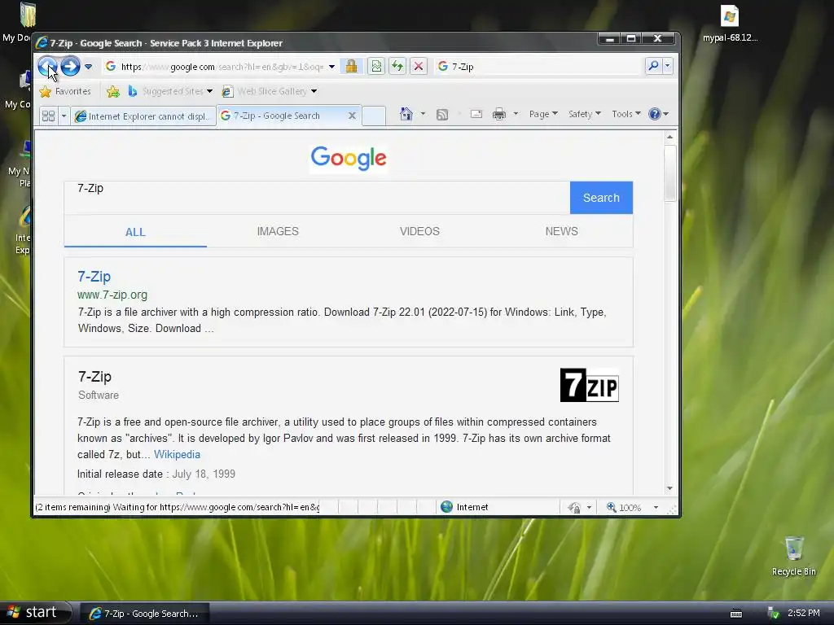Click the 7-Zip logo thumbnail

pos(590,385)
